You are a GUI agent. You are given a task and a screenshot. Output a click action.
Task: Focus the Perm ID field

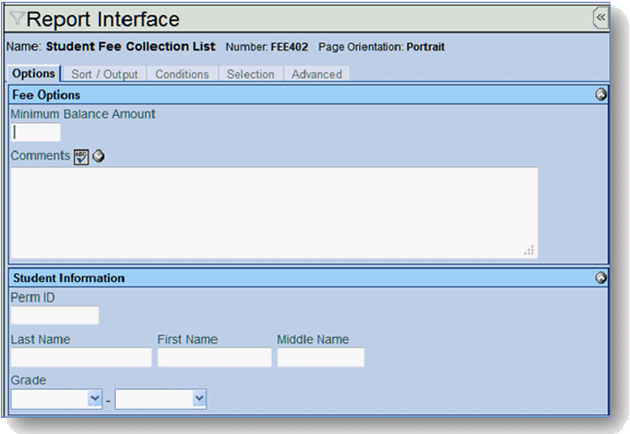coord(55,315)
